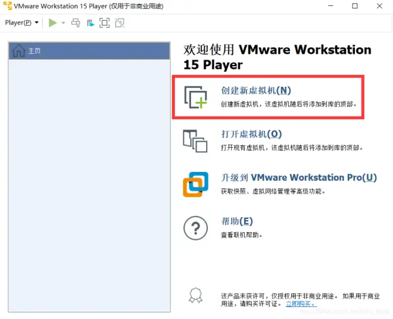The image size is (393, 319).
Task: Click 升级到 VMware Workstation Pro(U)
Action: tap(299, 178)
